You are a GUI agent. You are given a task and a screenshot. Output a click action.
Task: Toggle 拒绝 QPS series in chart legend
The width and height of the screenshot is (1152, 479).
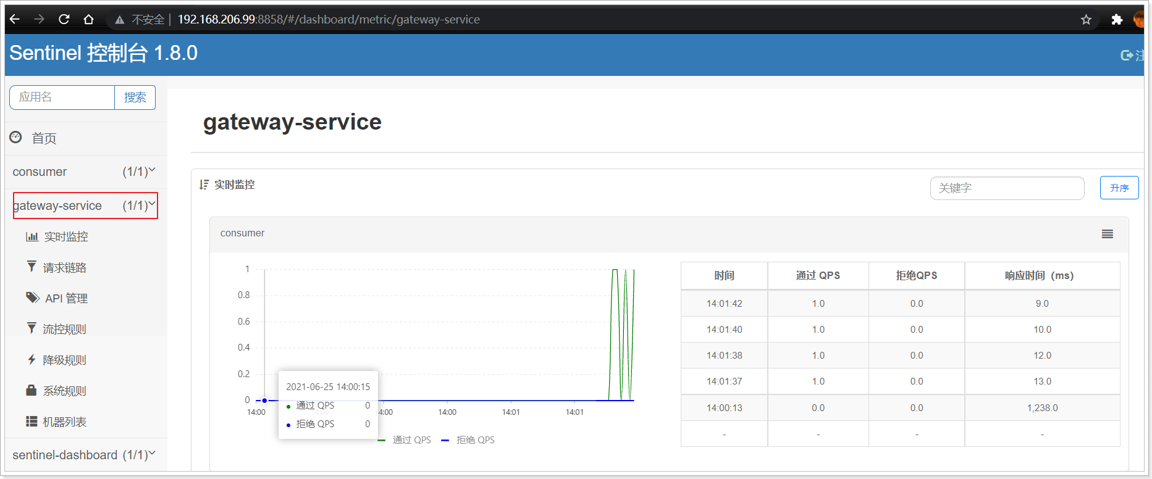point(468,439)
